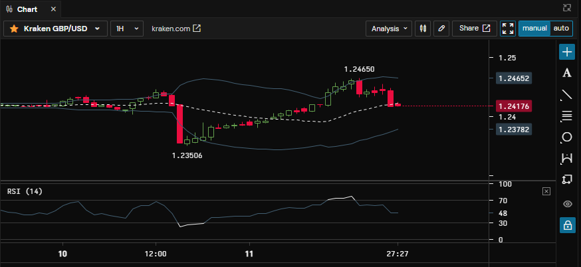The width and height of the screenshot is (581, 267).
Task: Click the lower band price label 1.23782
Action: [513, 130]
